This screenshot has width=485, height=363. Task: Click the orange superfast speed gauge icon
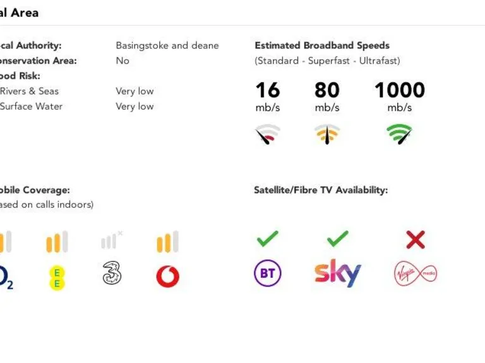click(x=327, y=134)
